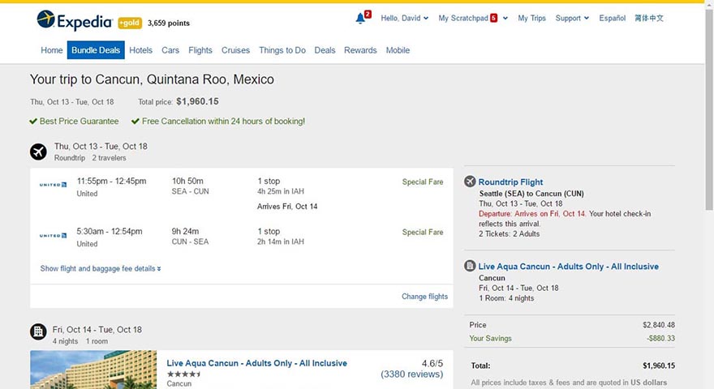
Task: Click the Best Price Guarantee text
Action: click(79, 121)
